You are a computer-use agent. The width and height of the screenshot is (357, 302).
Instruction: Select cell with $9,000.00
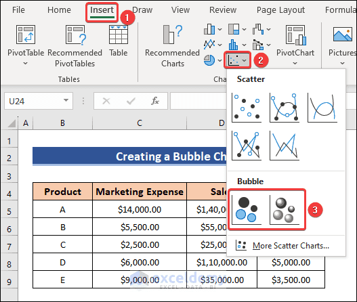coord(140,280)
